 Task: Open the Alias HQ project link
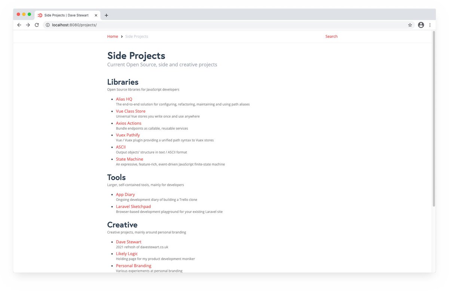[x=124, y=99]
